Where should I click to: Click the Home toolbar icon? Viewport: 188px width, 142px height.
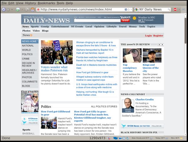(x=33, y=9)
